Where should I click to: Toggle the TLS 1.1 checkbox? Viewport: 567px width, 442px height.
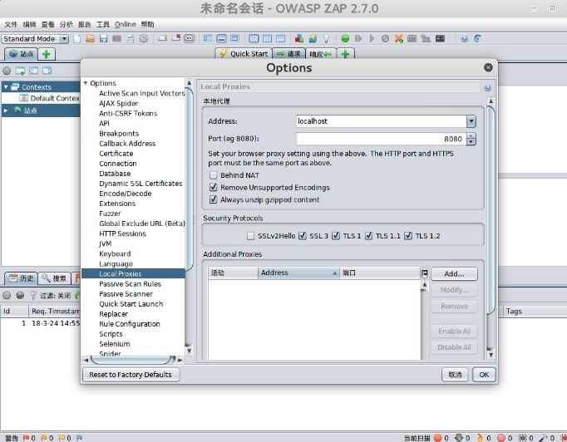(x=368, y=236)
